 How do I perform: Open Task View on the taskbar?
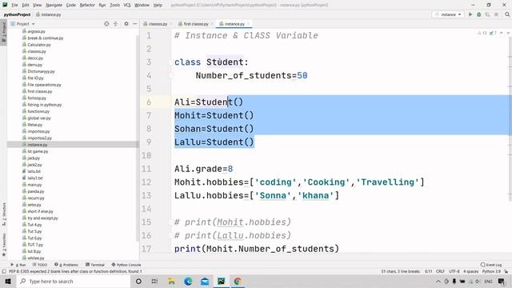(154, 282)
